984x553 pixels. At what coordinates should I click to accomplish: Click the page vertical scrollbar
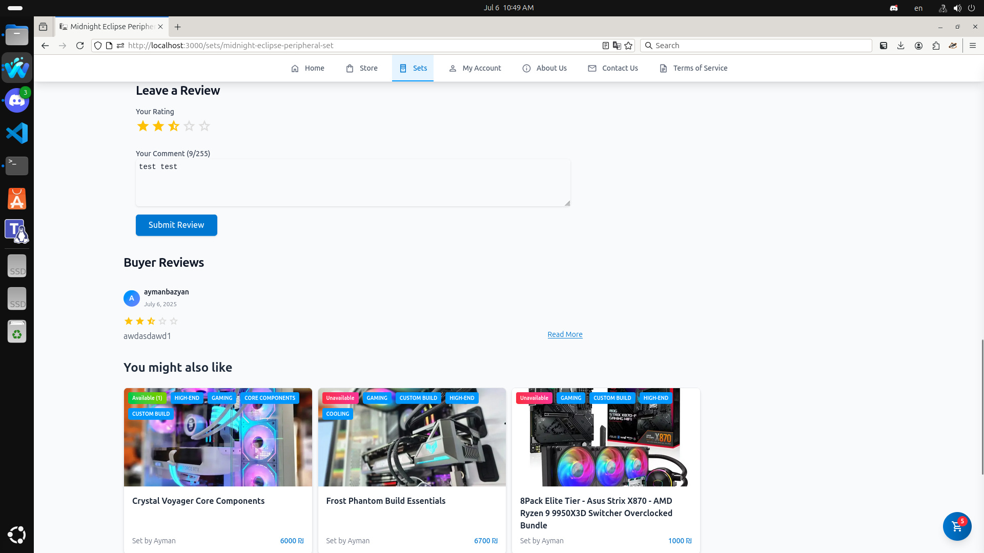point(982,407)
